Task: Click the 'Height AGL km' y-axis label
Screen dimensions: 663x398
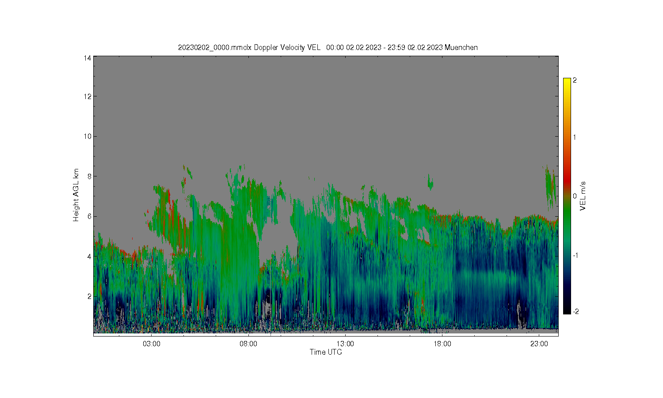Action: pos(76,195)
